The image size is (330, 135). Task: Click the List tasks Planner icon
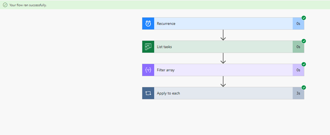148,47
